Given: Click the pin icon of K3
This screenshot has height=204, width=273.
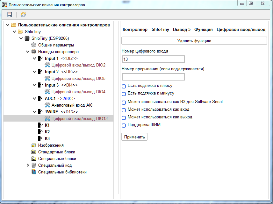Looking at the screenshot, I should [x=40, y=138].
